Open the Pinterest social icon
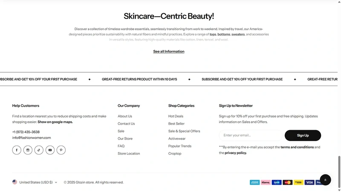Screen dimensions: 341x192 (x=61, y=150)
